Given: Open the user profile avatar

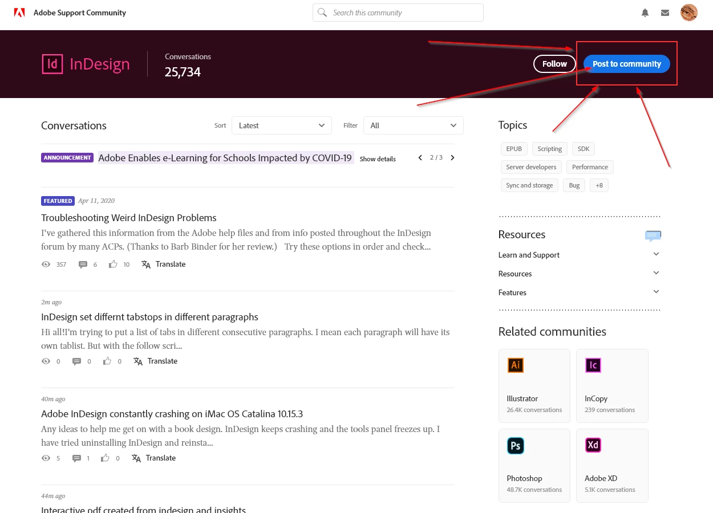Looking at the screenshot, I should [689, 13].
